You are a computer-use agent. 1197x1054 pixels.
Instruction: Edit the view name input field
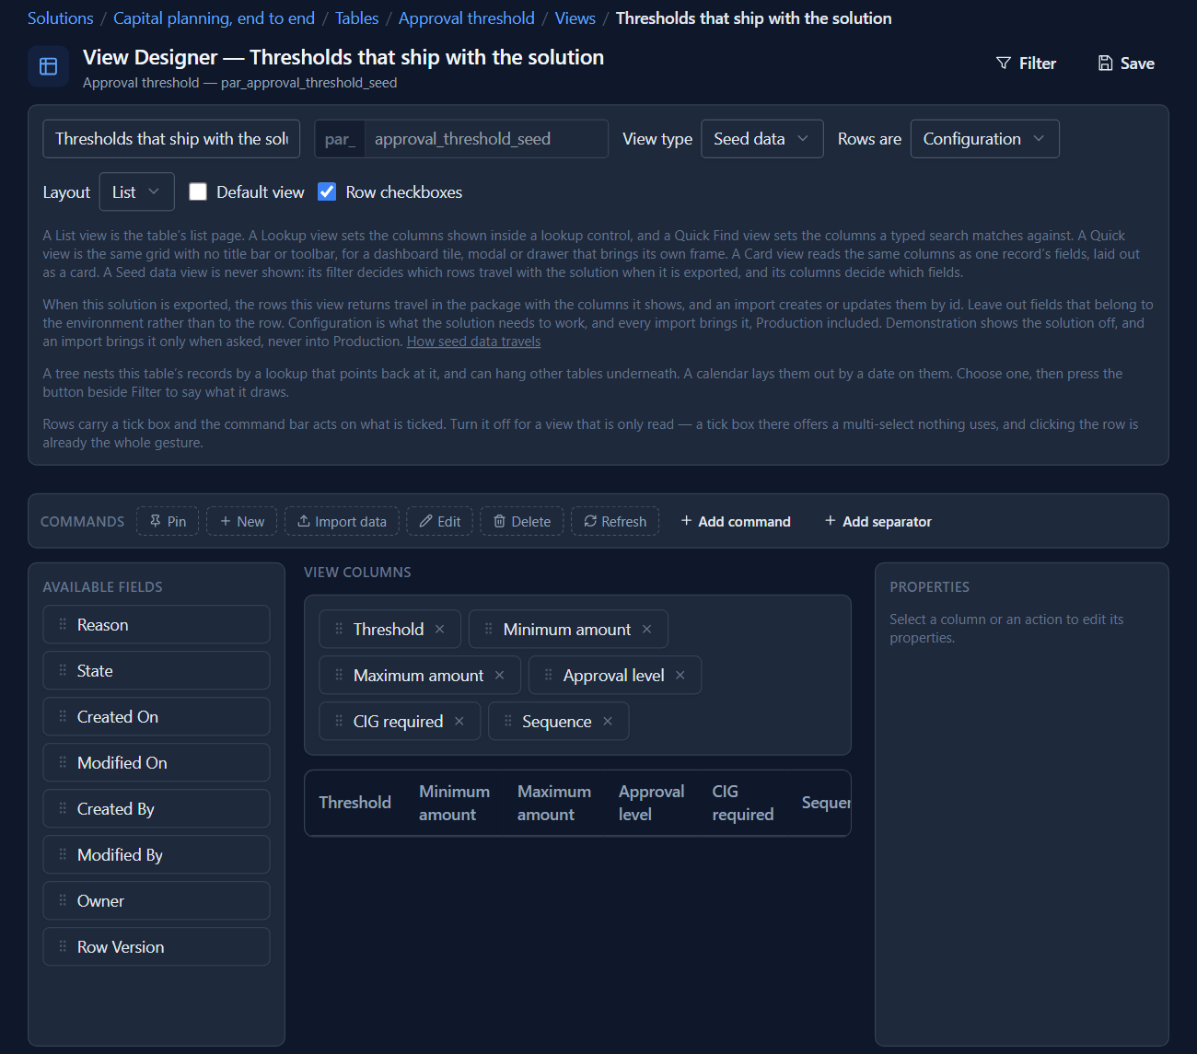[x=171, y=139]
